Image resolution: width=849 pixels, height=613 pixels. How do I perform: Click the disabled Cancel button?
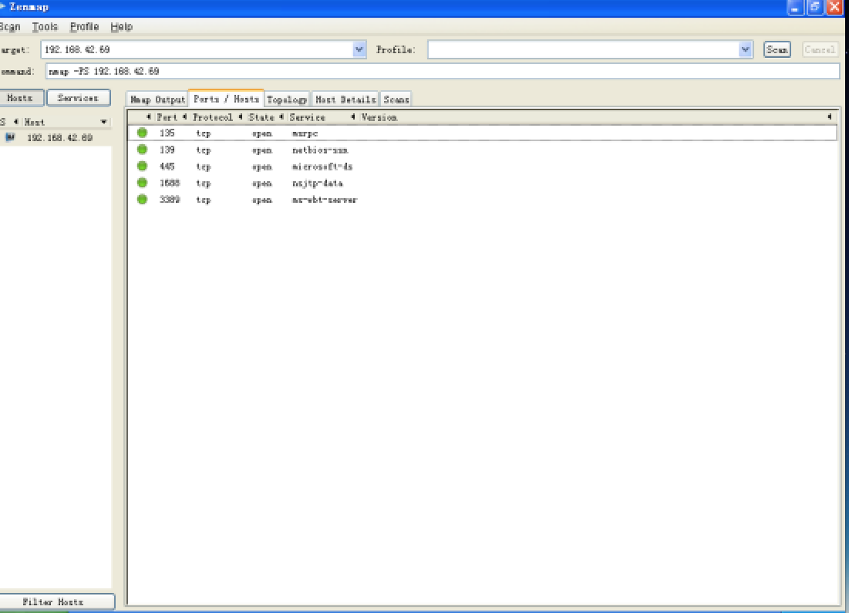coord(820,49)
